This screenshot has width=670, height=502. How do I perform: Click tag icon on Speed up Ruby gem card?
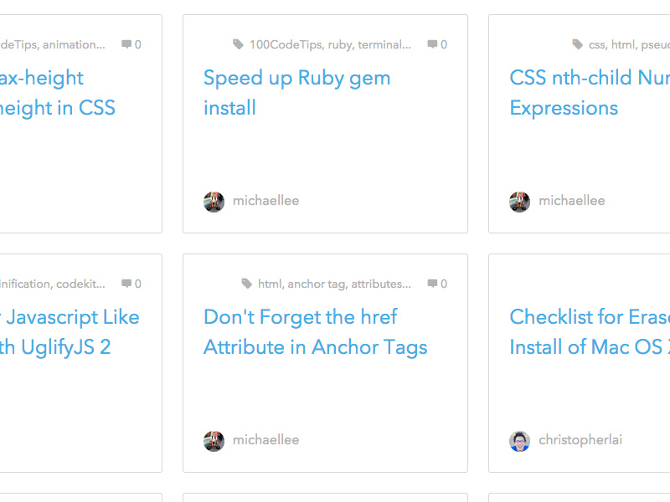239,44
